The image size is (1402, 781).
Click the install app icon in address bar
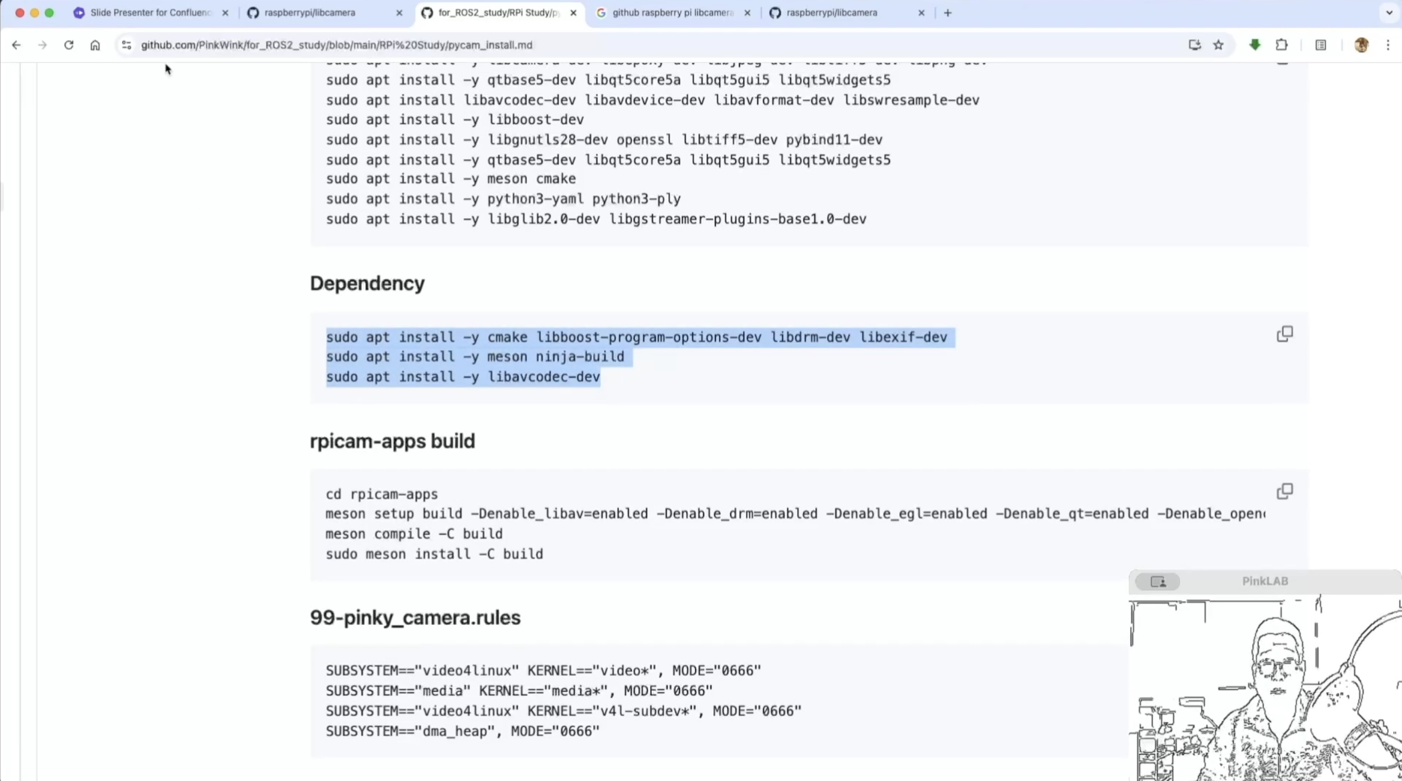[x=1194, y=45]
